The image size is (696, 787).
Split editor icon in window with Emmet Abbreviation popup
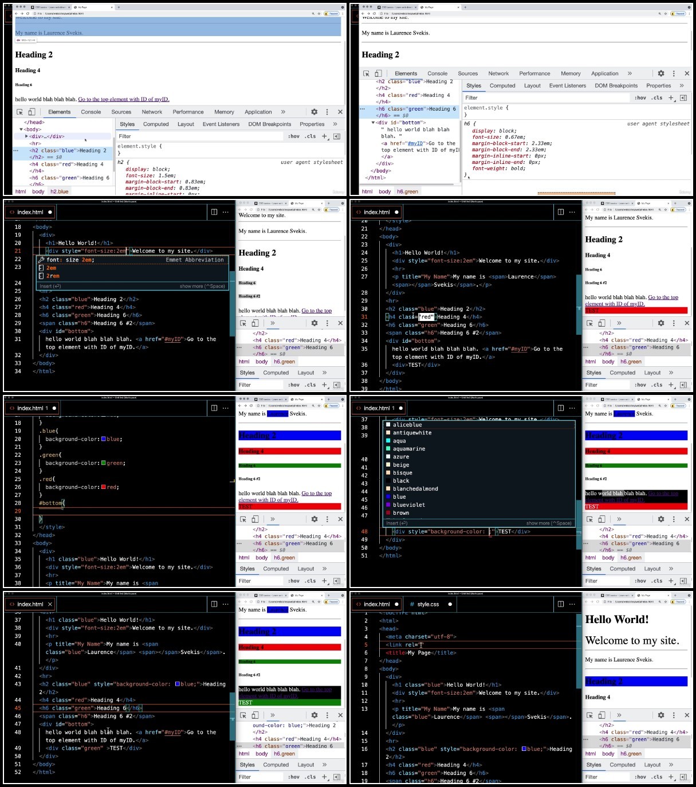click(x=214, y=212)
